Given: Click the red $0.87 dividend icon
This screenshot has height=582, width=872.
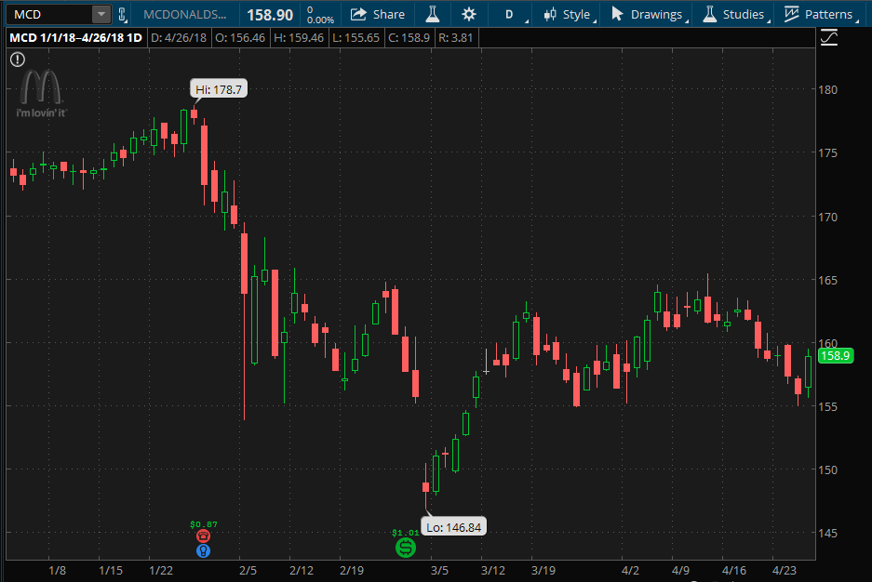Looking at the screenshot, I should pos(203,536).
